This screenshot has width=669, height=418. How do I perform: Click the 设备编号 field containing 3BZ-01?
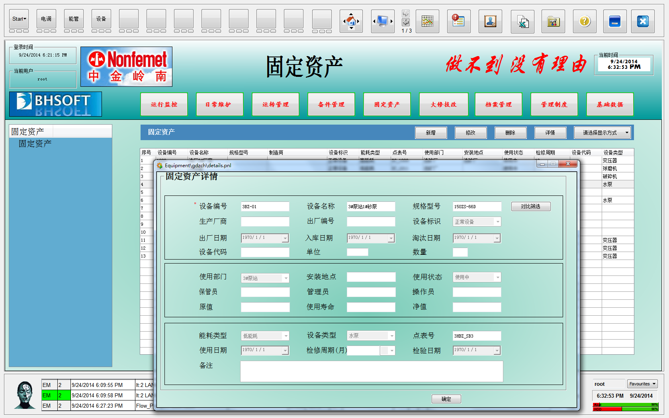point(265,207)
